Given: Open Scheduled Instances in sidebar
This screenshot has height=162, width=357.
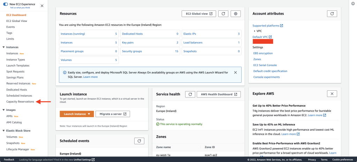Looking at the screenshot, I should (x=19, y=96).
